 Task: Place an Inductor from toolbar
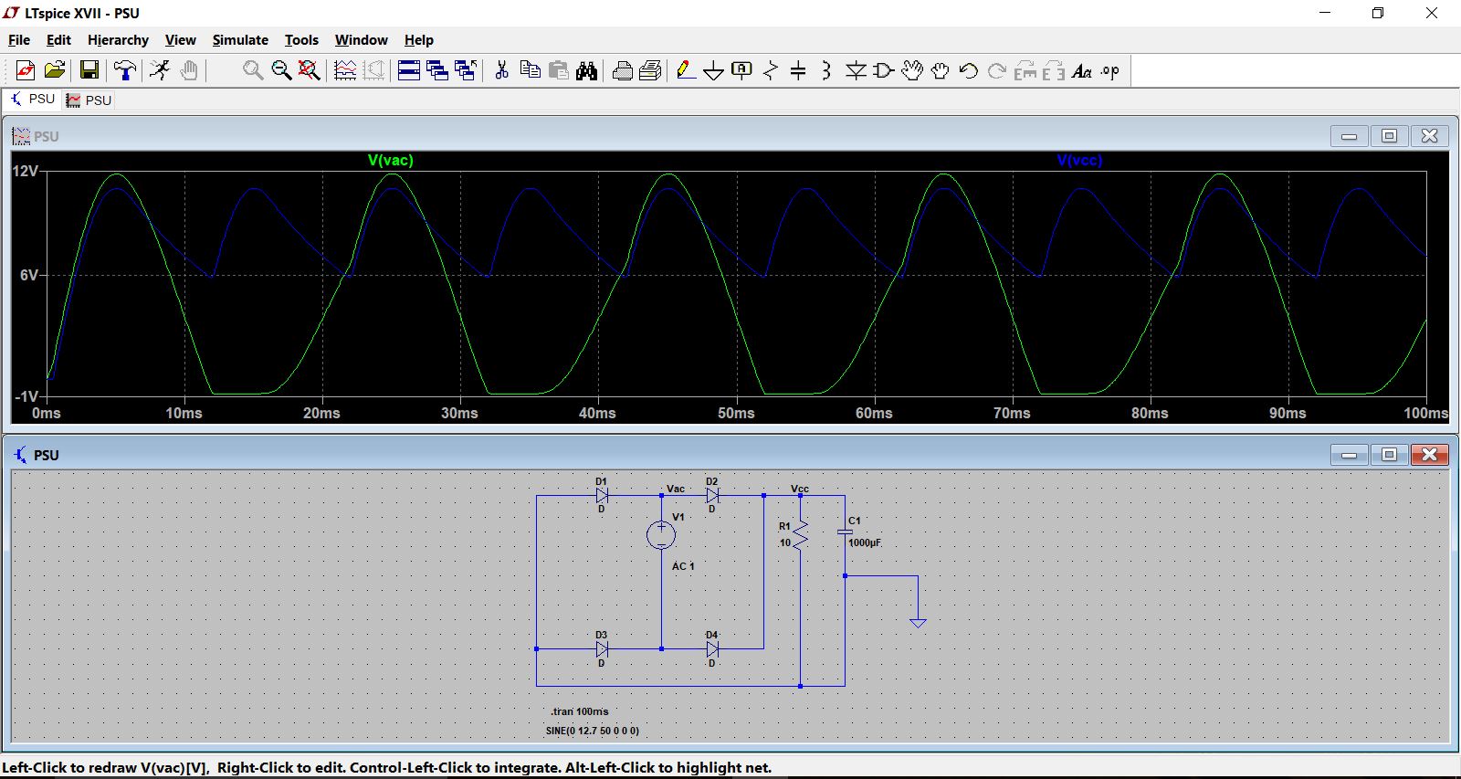coord(826,70)
